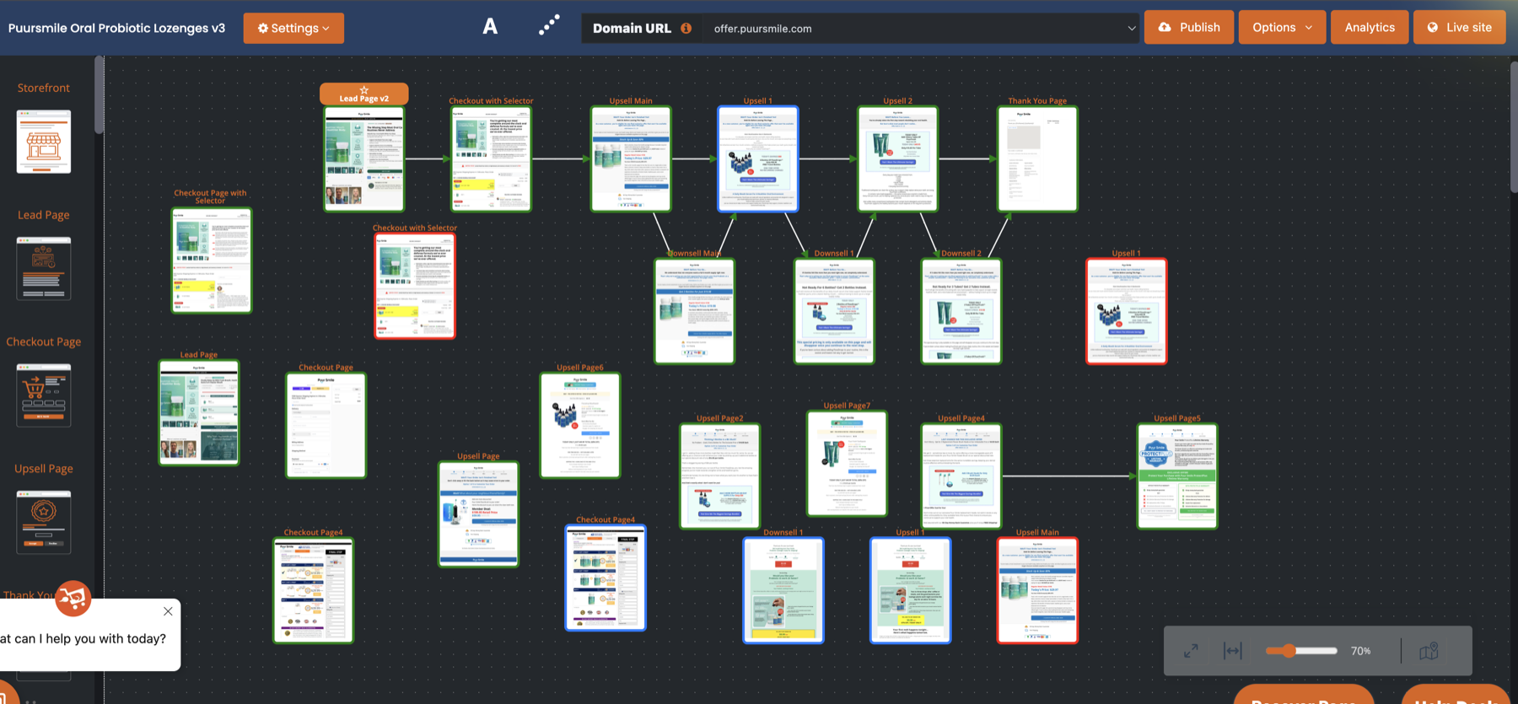1518x704 pixels.
Task: Publish the funnel
Action: [x=1189, y=27]
